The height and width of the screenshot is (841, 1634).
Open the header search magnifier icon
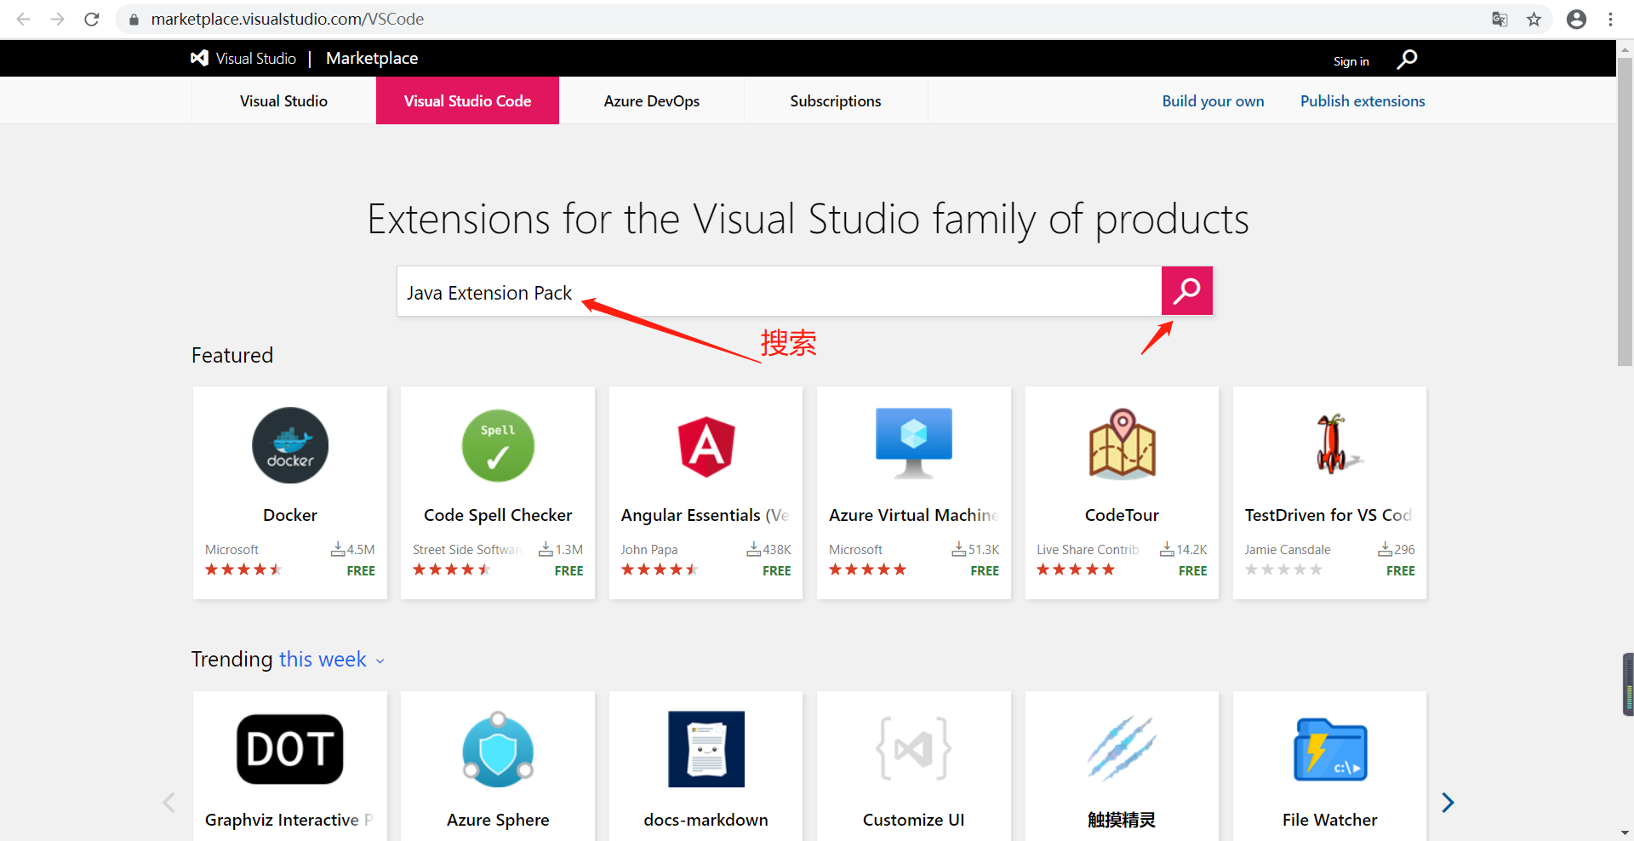click(1406, 60)
